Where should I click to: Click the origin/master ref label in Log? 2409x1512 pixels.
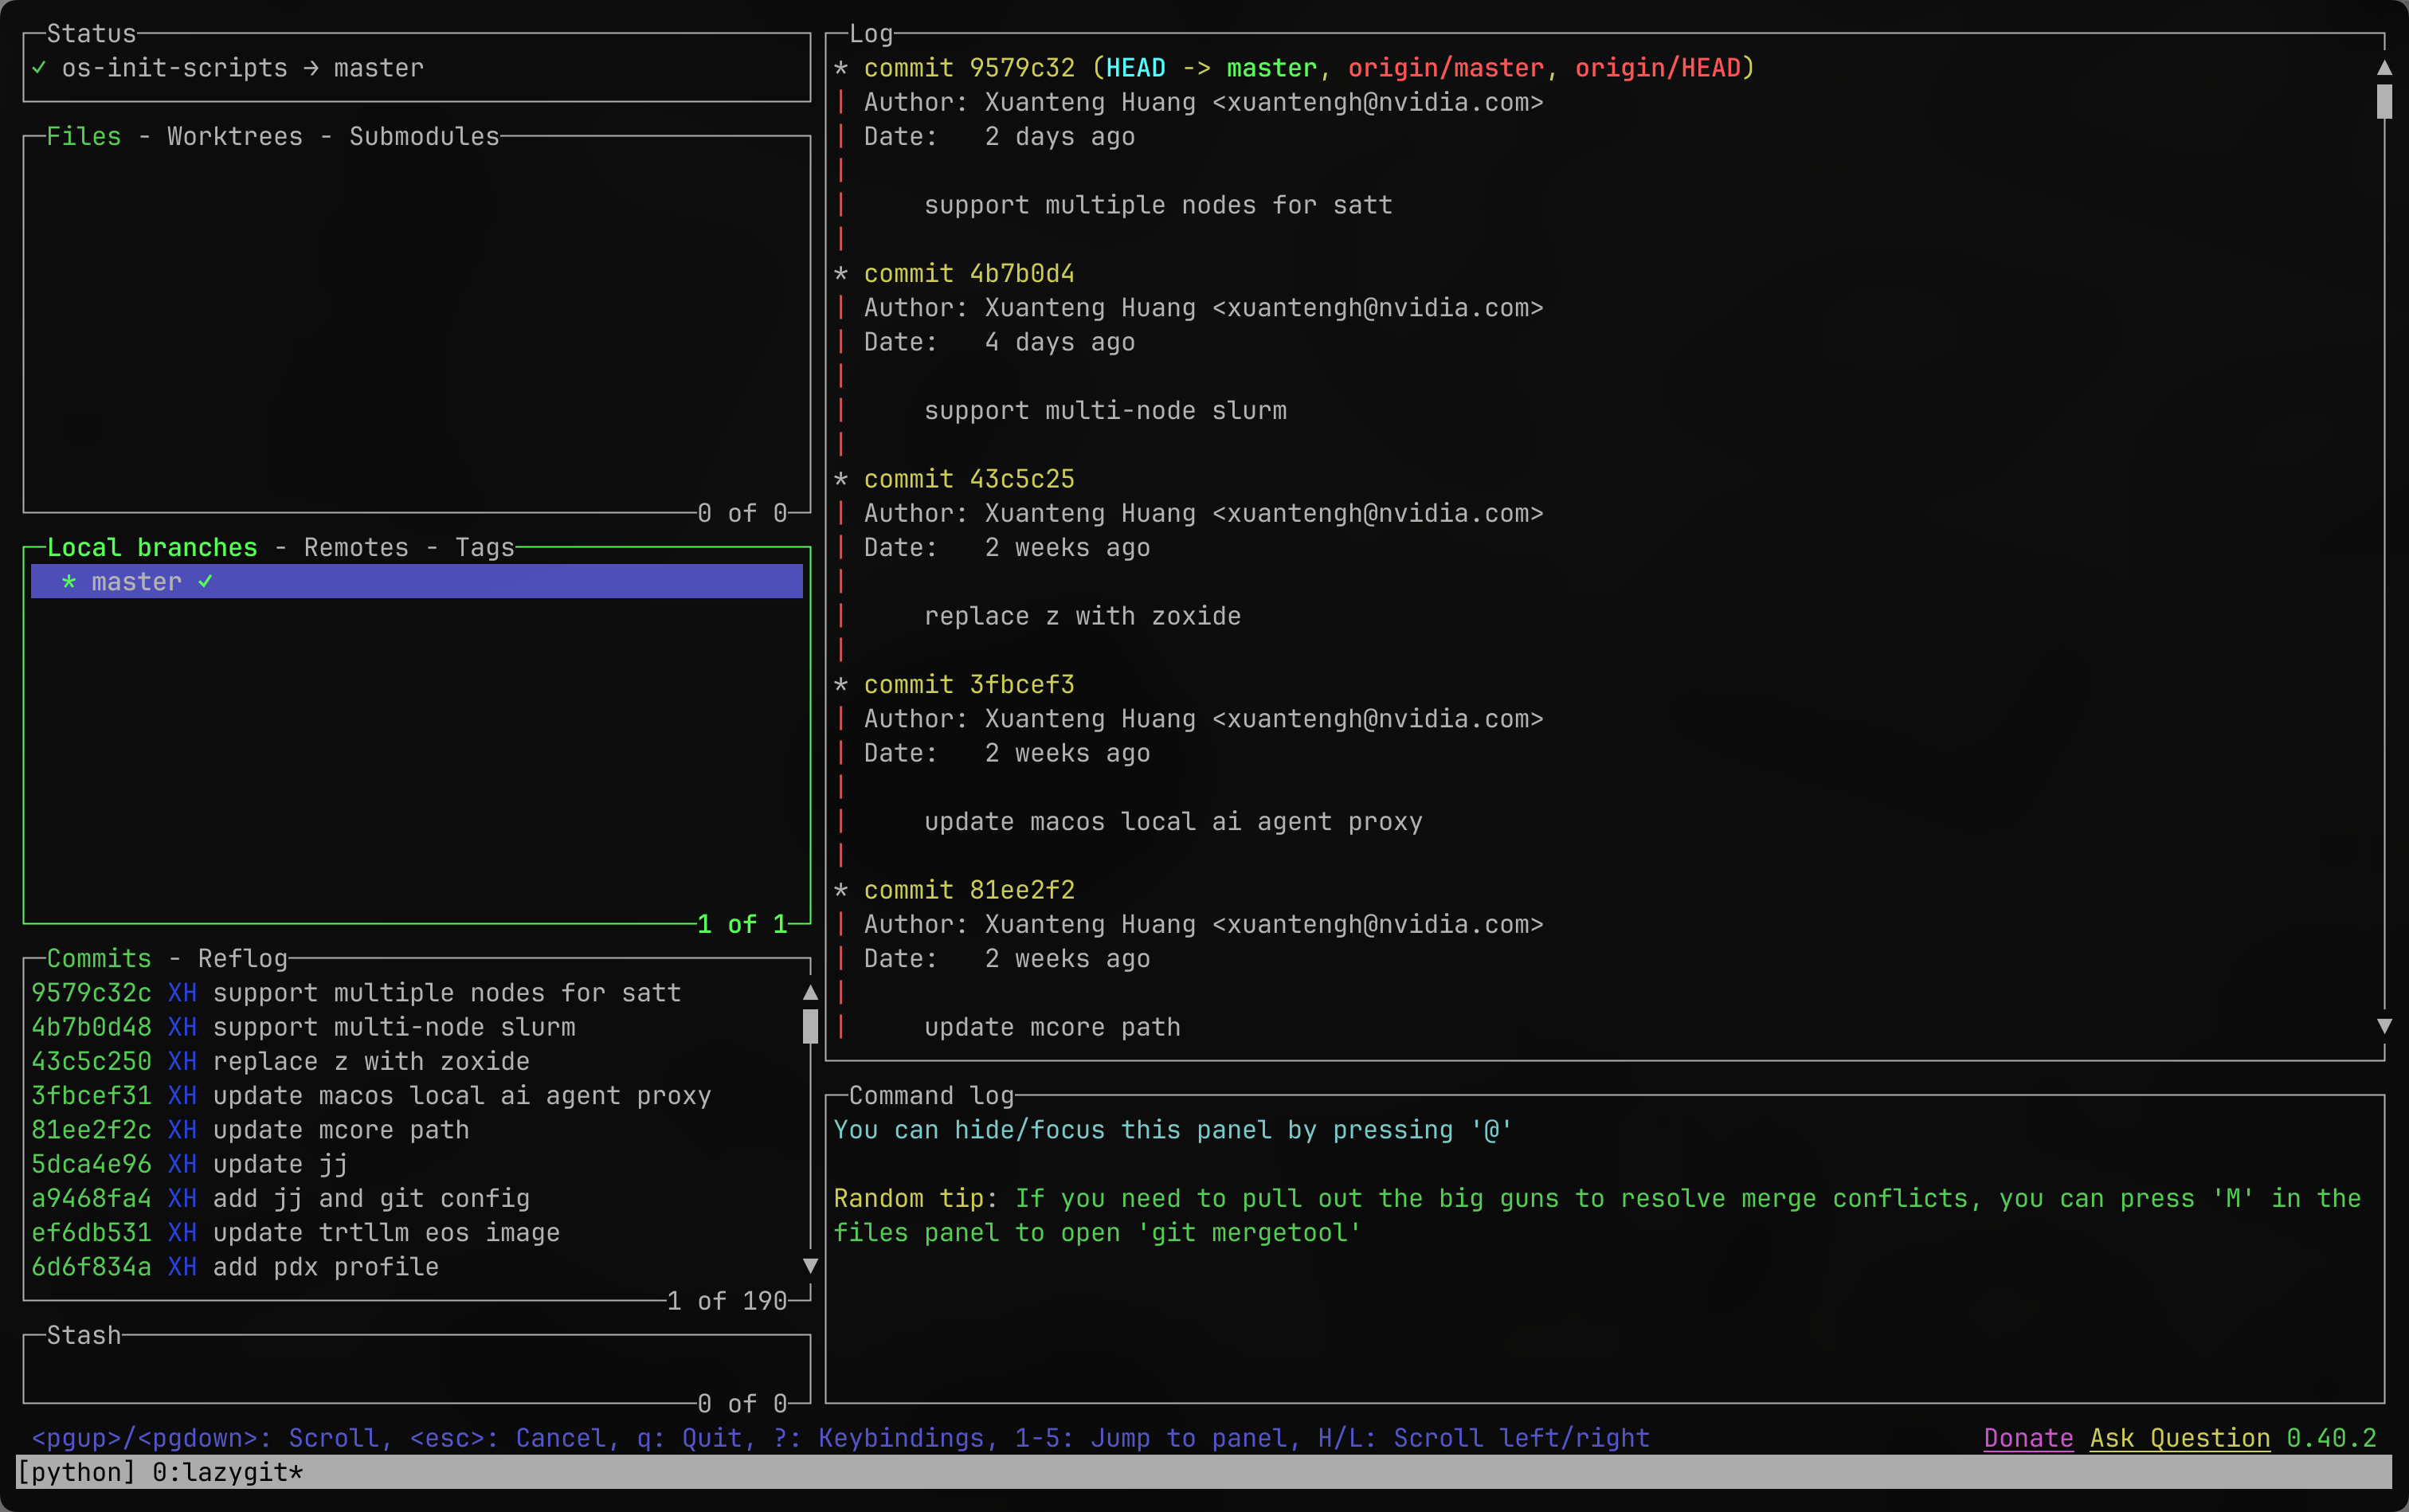(1446, 67)
